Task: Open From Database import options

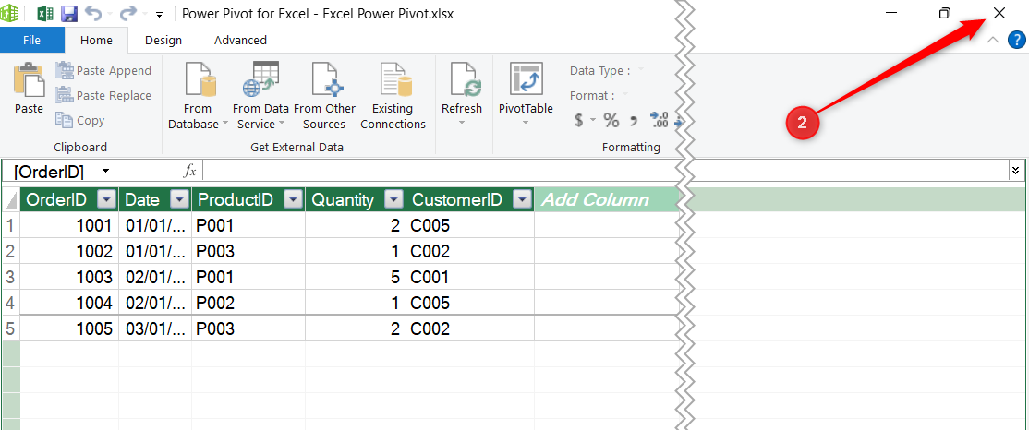Action: 198,96
